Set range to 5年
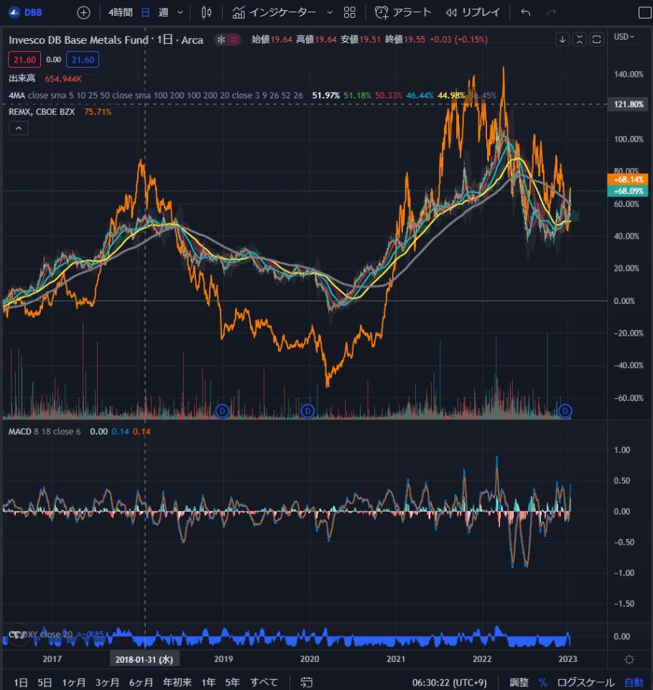 click(x=233, y=683)
